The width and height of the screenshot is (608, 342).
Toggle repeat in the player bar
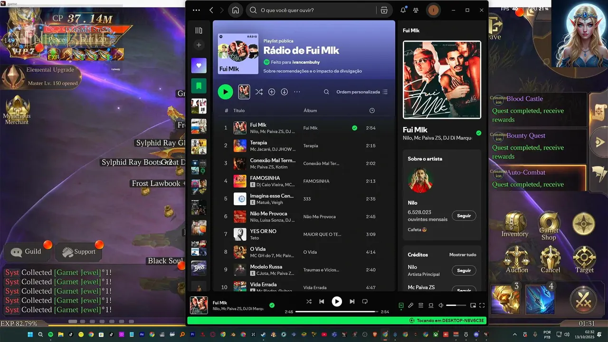click(x=365, y=302)
